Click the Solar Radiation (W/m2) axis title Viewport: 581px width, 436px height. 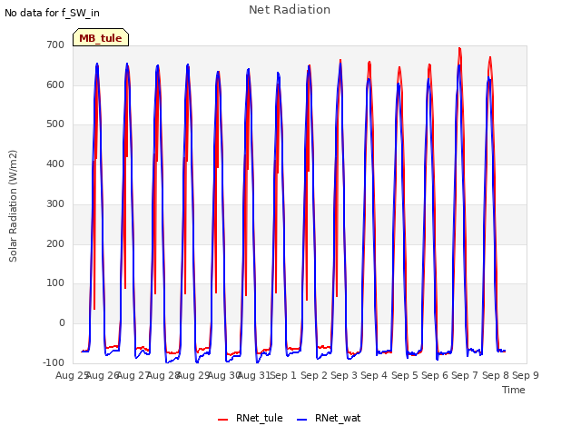click(13, 206)
